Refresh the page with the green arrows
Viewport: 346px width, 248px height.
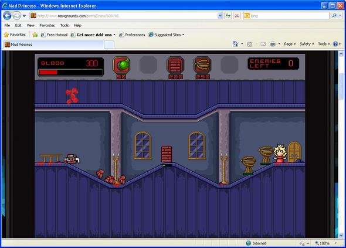pos(228,16)
